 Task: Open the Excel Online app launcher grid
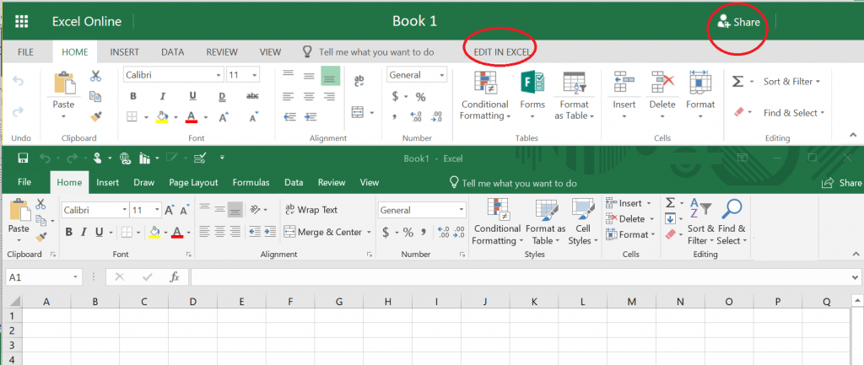(22, 21)
